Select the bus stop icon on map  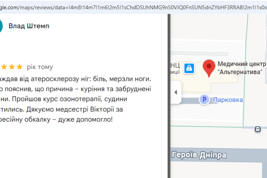click(x=258, y=129)
